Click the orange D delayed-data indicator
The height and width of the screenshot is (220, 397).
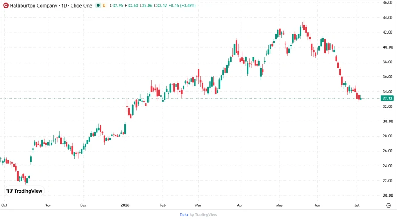point(104,5)
